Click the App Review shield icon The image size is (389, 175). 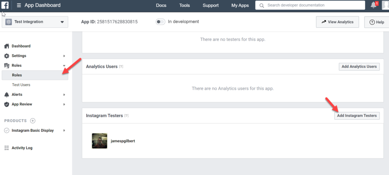[x=6, y=104]
